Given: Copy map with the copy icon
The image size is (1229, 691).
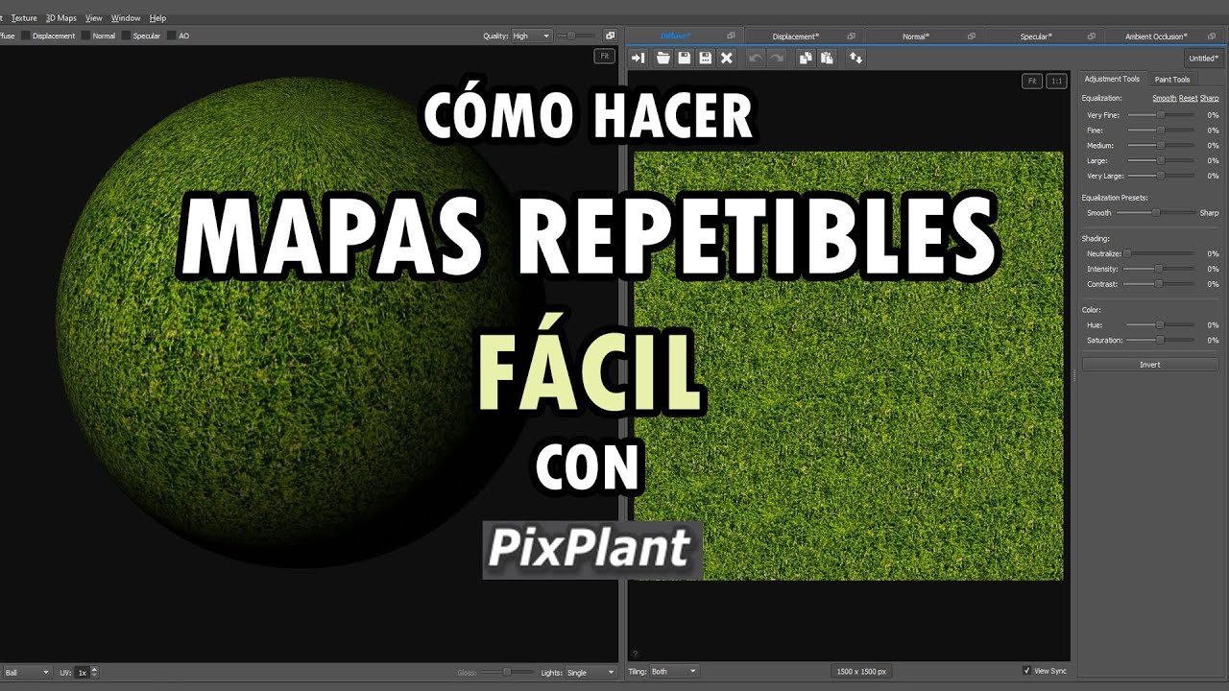Looking at the screenshot, I should [806, 59].
